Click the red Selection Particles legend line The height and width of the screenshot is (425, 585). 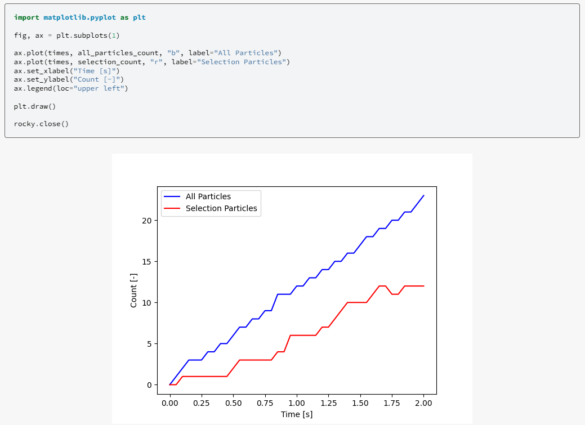172,208
